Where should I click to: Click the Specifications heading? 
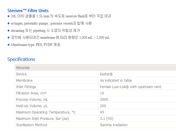(21, 59)
